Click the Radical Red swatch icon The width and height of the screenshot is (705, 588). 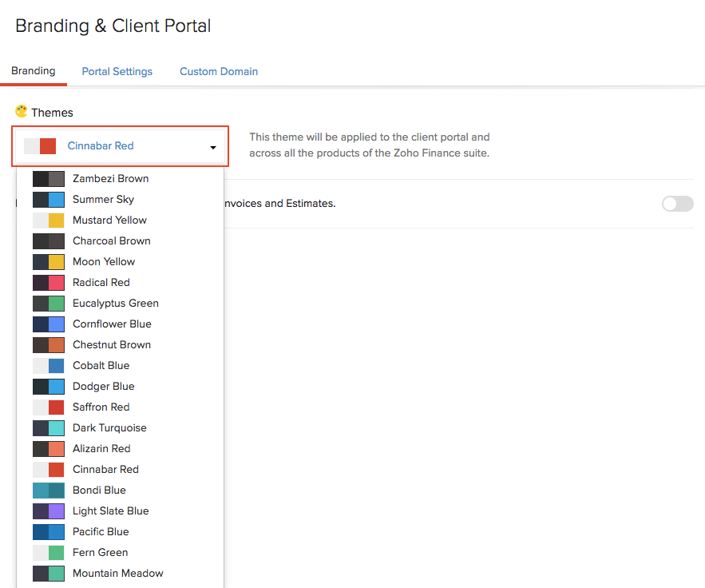pyautogui.click(x=49, y=283)
